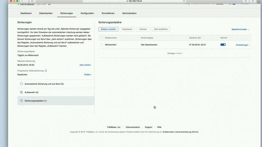Click the browser address bar showing 192.168.178.24
Image resolution: width=262 pixels, height=147 pixels.
pyautogui.click(x=135, y=1)
